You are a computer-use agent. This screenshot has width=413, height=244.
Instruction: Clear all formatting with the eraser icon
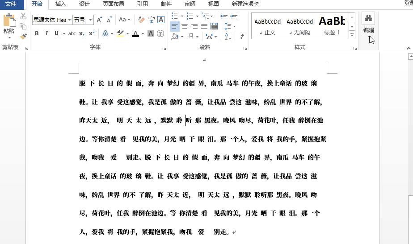[141, 20]
